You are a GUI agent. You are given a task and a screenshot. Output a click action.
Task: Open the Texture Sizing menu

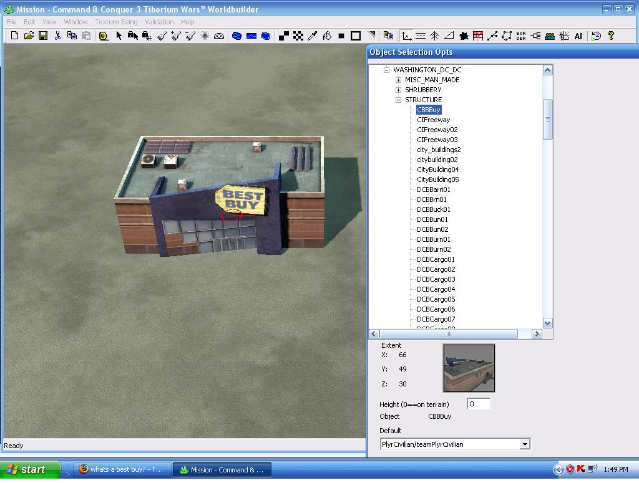point(116,22)
